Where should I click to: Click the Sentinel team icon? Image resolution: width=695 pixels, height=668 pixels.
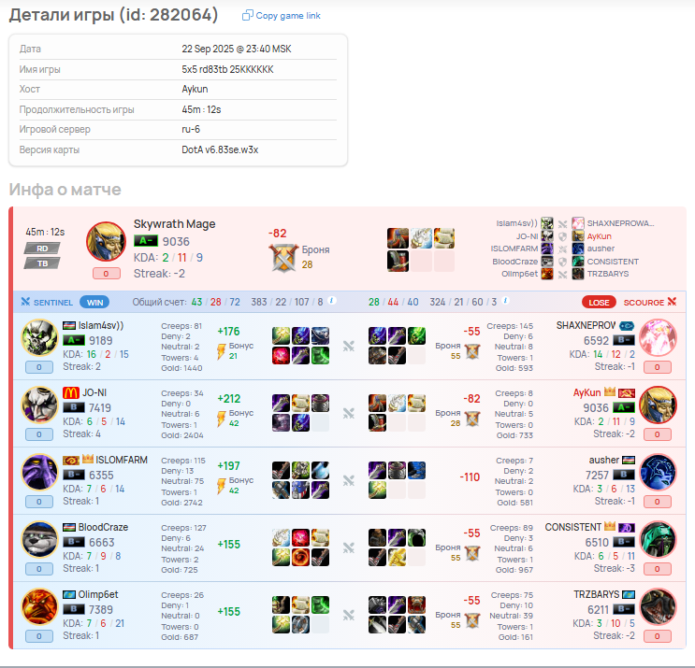pos(25,302)
